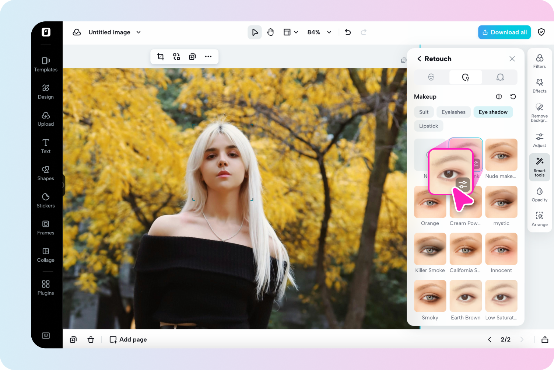Screen dimensions: 554x370
Task: Open the Filters panel
Action: (539, 61)
